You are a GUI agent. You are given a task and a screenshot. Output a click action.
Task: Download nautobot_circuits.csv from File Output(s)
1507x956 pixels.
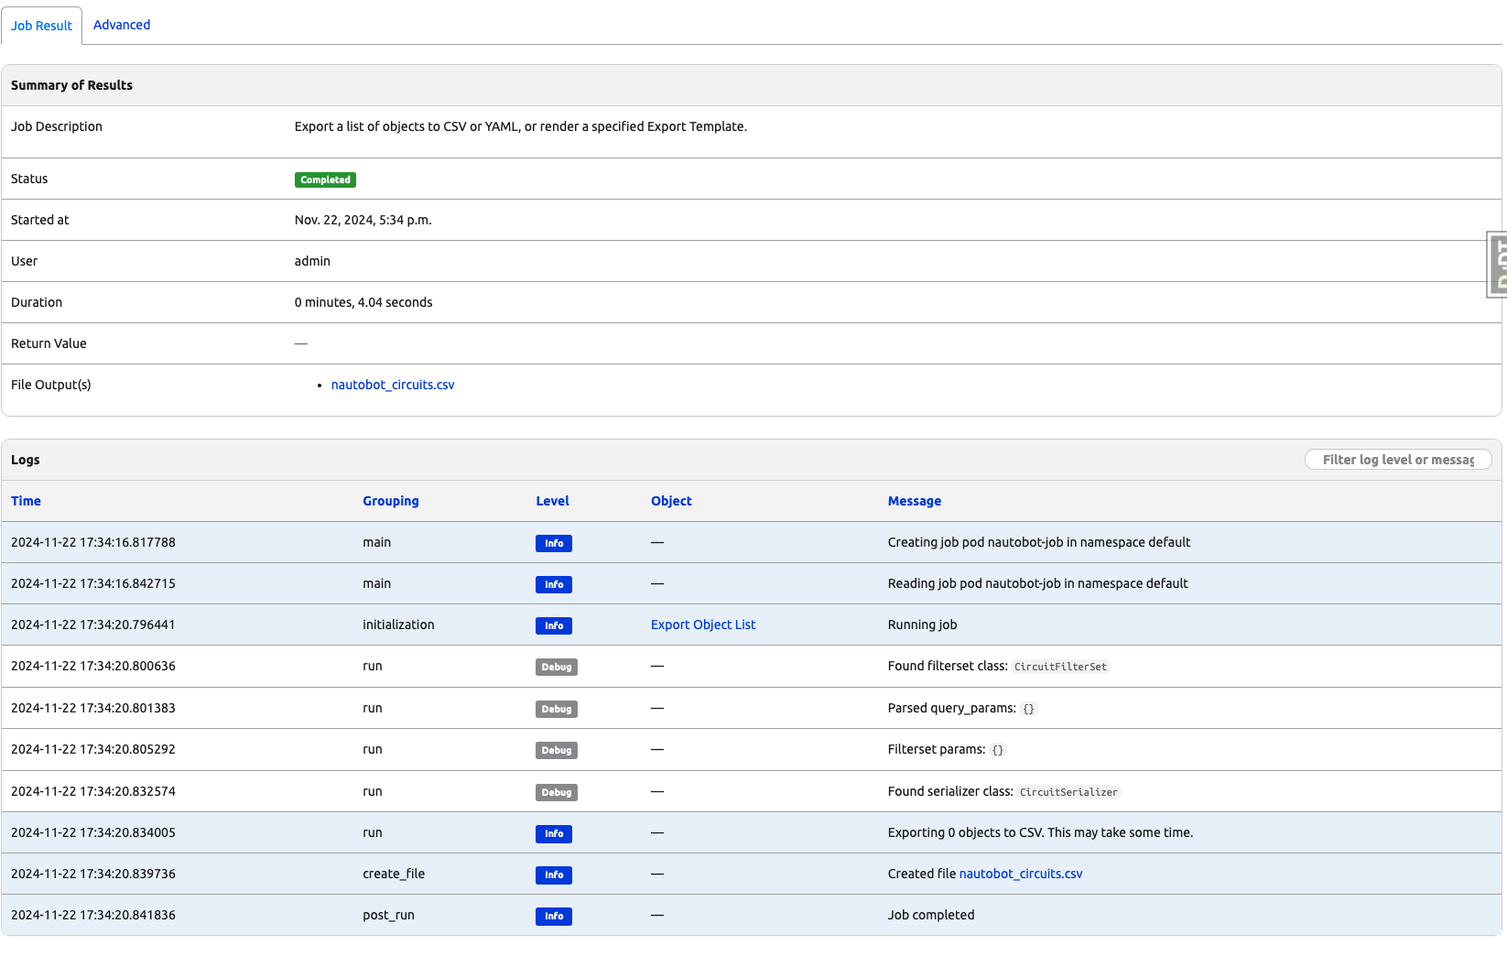(x=392, y=385)
